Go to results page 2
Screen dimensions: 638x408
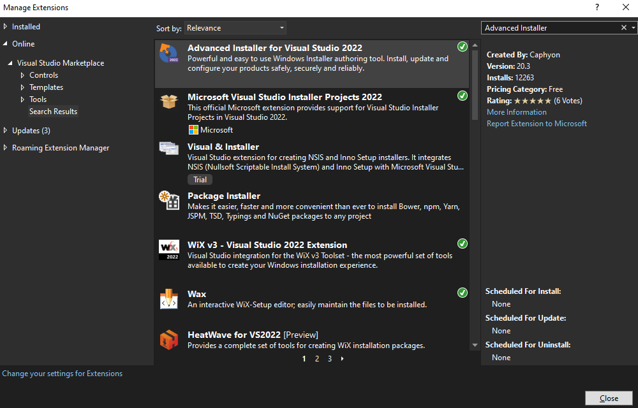[317, 359]
